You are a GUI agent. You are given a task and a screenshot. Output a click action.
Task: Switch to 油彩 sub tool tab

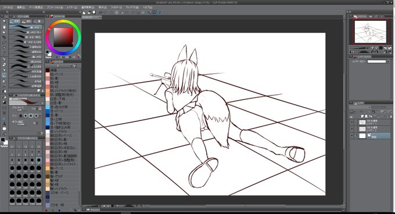(x=27, y=21)
